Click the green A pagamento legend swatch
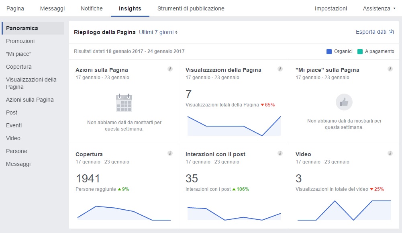This screenshot has height=233, width=402. 360,51
